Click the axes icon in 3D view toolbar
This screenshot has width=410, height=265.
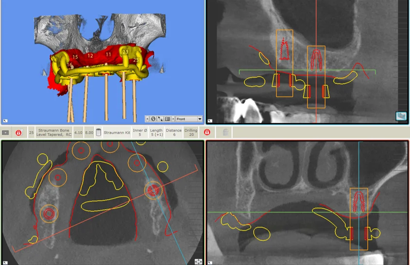point(160,119)
